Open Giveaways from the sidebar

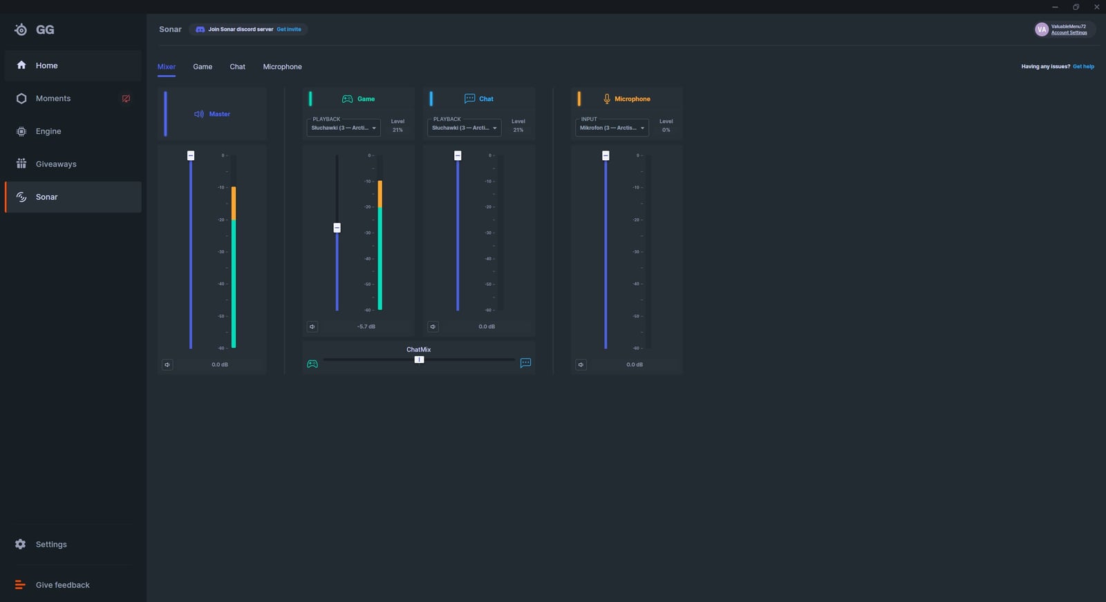73,164
